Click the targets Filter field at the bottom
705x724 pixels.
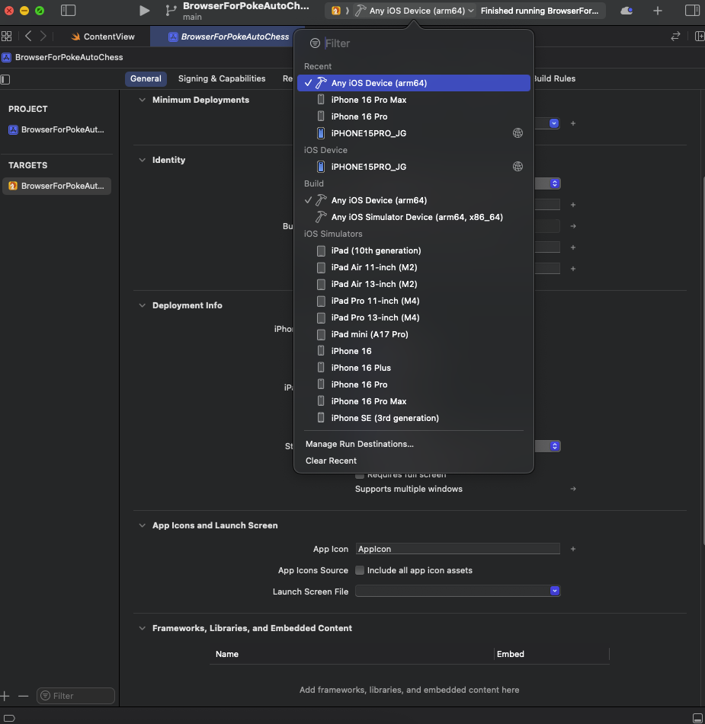click(75, 696)
